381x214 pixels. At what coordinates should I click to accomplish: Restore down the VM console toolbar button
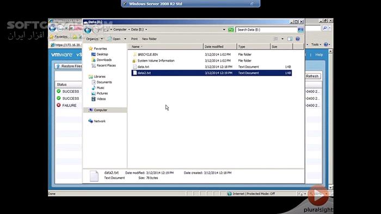click(x=251, y=4)
